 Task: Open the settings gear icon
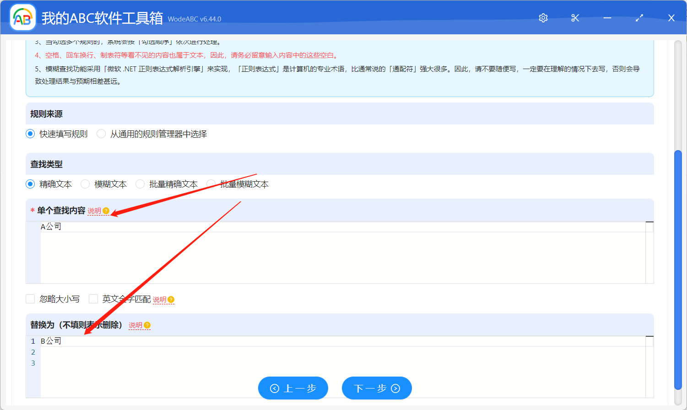pos(543,18)
